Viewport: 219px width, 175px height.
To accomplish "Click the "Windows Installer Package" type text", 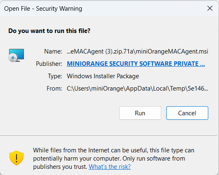I will (103, 76).
